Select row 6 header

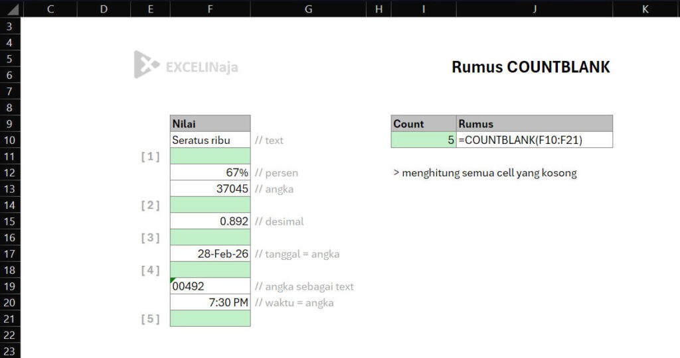(x=10, y=76)
